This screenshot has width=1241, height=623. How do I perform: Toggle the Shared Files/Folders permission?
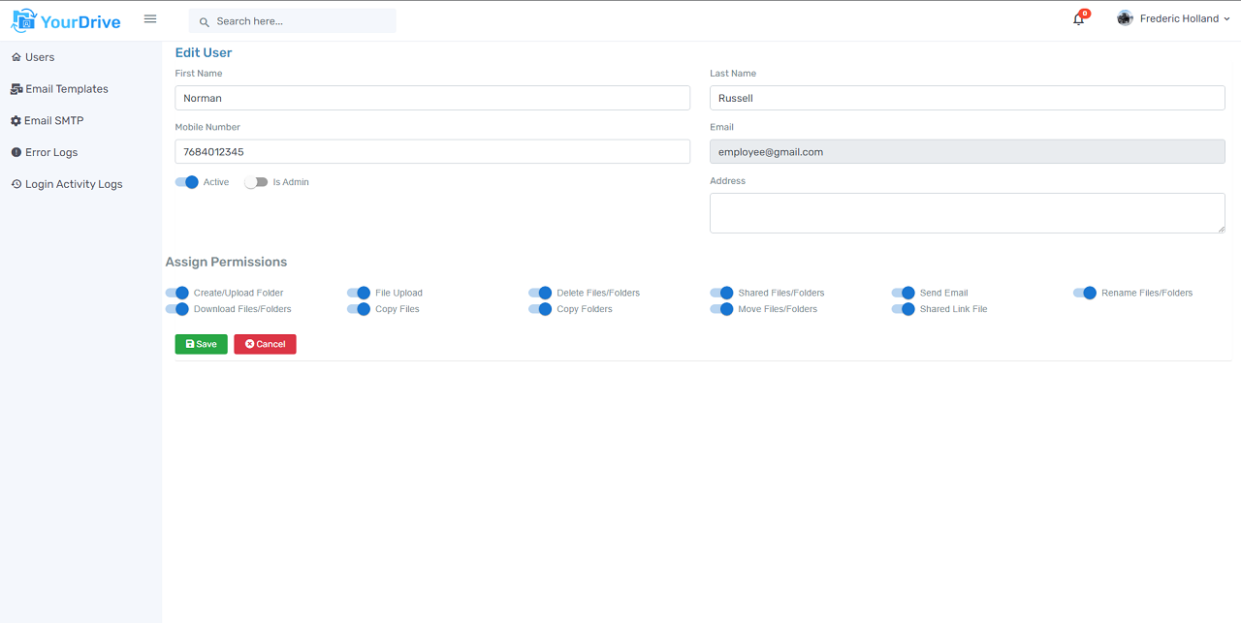(721, 293)
